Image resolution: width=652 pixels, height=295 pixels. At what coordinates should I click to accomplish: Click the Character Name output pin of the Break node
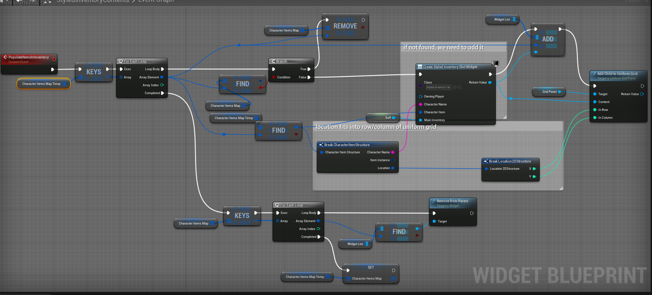point(393,152)
